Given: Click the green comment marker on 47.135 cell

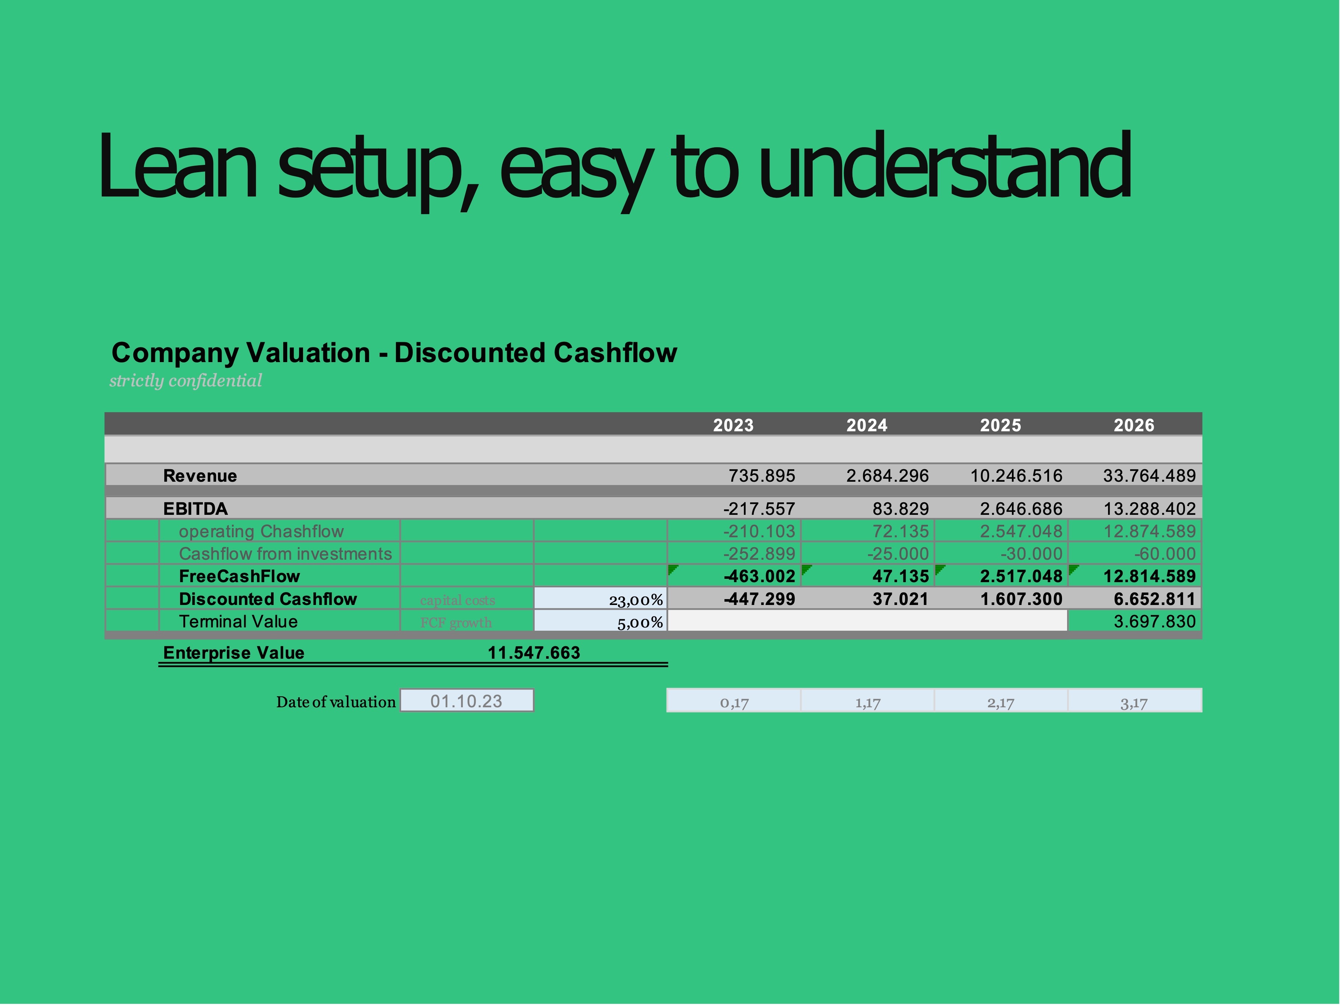Looking at the screenshot, I should 806,570.
